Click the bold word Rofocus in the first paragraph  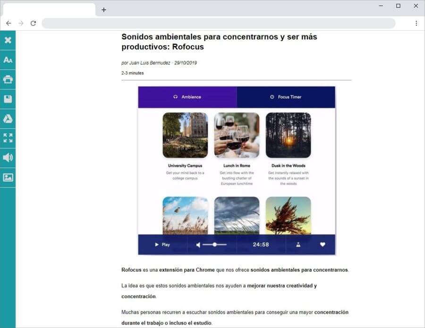click(x=131, y=270)
